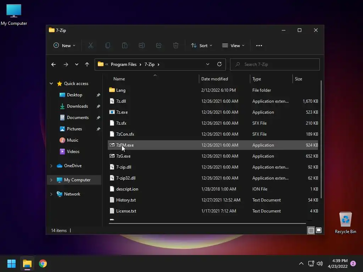Open Videos in navigation pane
363x272 pixels.
click(x=73, y=152)
